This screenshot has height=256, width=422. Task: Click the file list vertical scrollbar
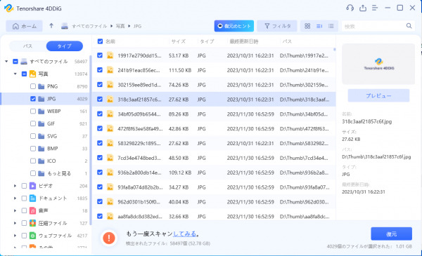click(x=335, y=49)
